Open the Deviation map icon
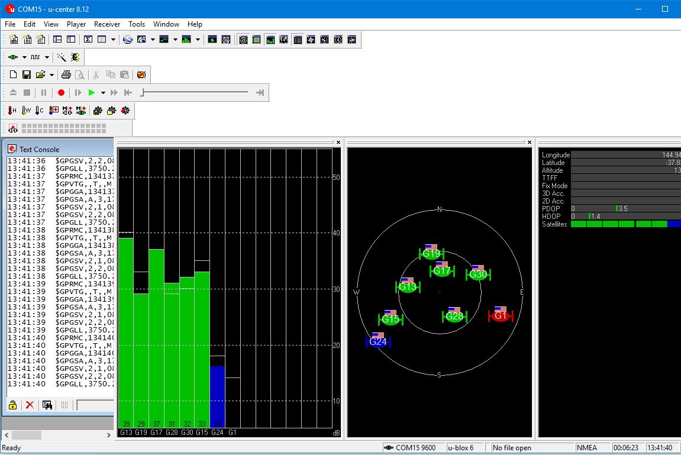681x455 pixels. [x=212, y=40]
